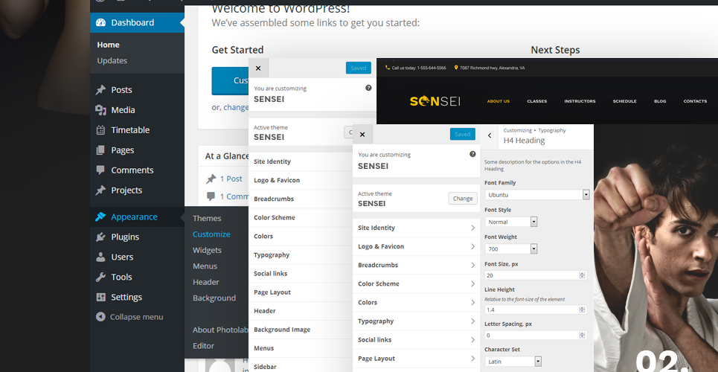Open the Font Style dropdown

511,222
